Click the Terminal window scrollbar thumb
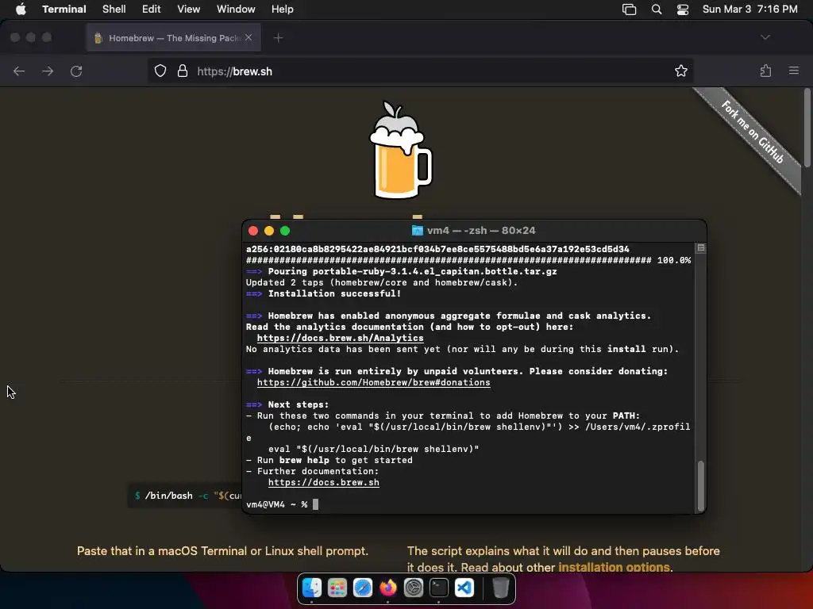Viewport: 813px width, 609px height. point(701,486)
